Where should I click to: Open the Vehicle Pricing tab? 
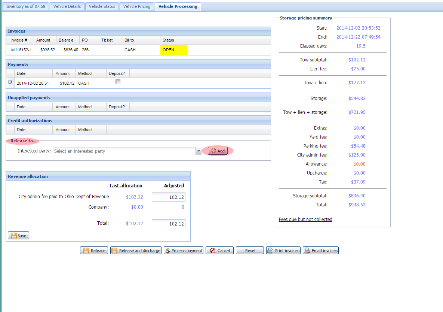(137, 6)
